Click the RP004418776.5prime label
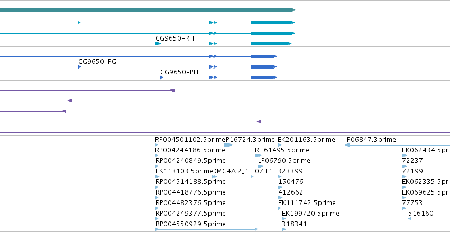The height and width of the screenshot is (232, 450). click(190, 192)
